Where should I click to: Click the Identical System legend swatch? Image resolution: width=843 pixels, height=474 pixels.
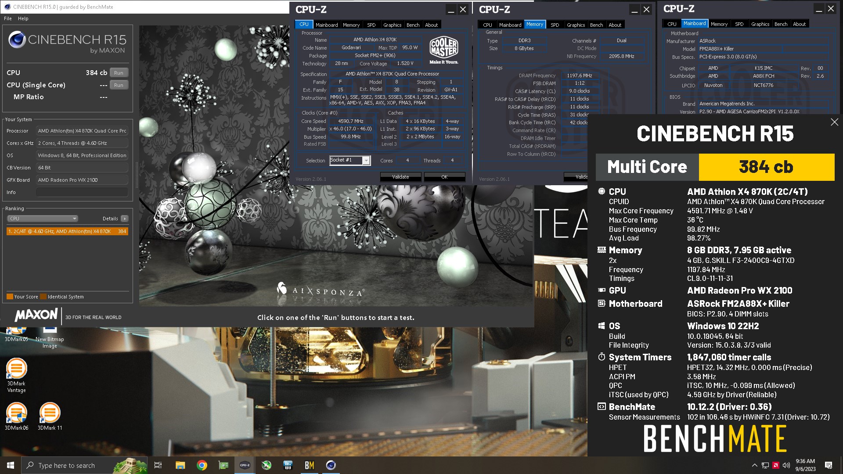(43, 297)
